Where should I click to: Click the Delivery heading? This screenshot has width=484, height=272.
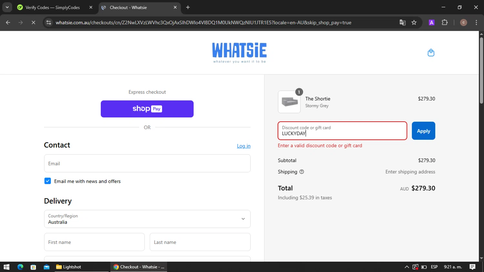pyautogui.click(x=58, y=201)
